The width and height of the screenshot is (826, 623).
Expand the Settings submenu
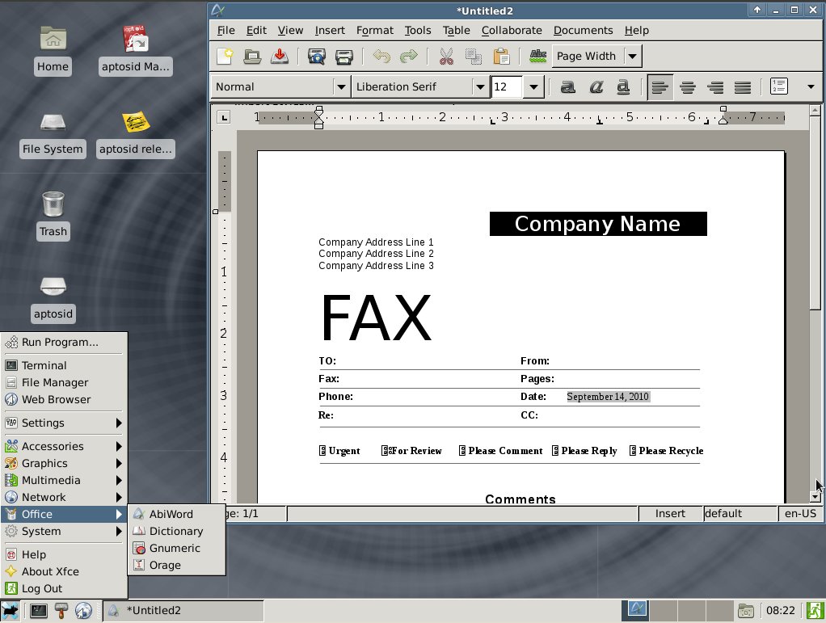[x=64, y=423]
